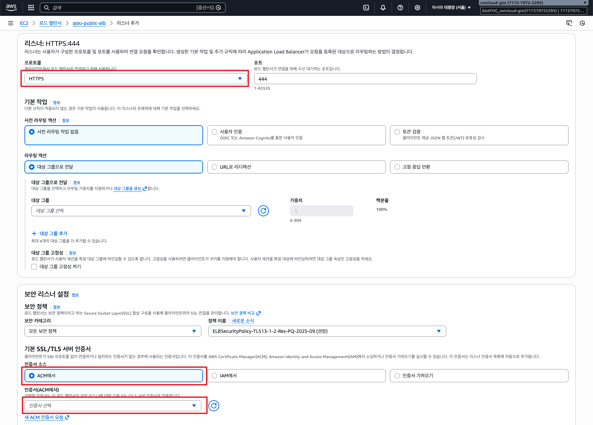The image size is (593, 425).
Task: Click the plus icon to add target group
Action: click(34, 234)
